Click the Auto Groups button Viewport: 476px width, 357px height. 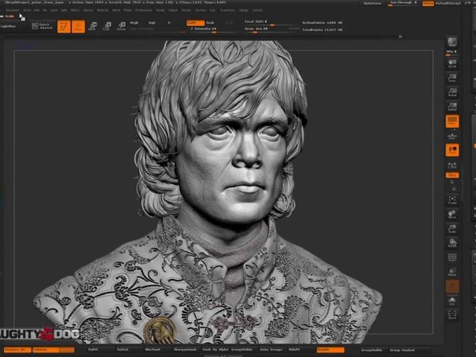[269, 350]
